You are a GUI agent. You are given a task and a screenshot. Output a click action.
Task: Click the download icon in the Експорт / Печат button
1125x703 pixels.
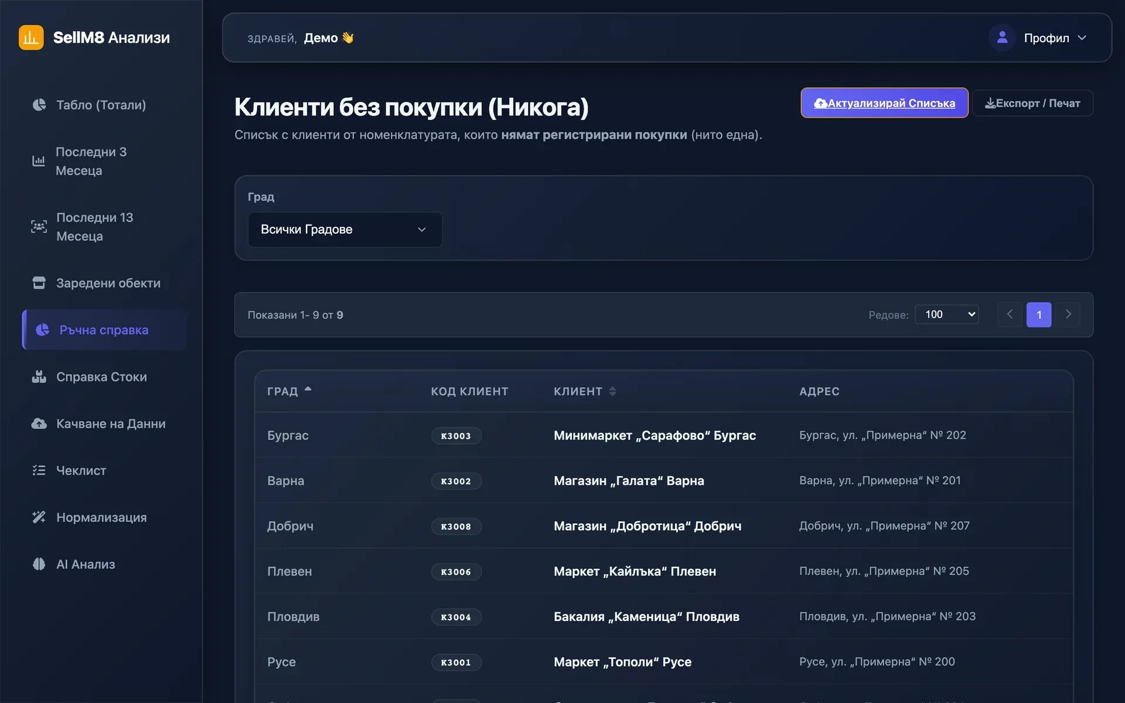point(990,103)
